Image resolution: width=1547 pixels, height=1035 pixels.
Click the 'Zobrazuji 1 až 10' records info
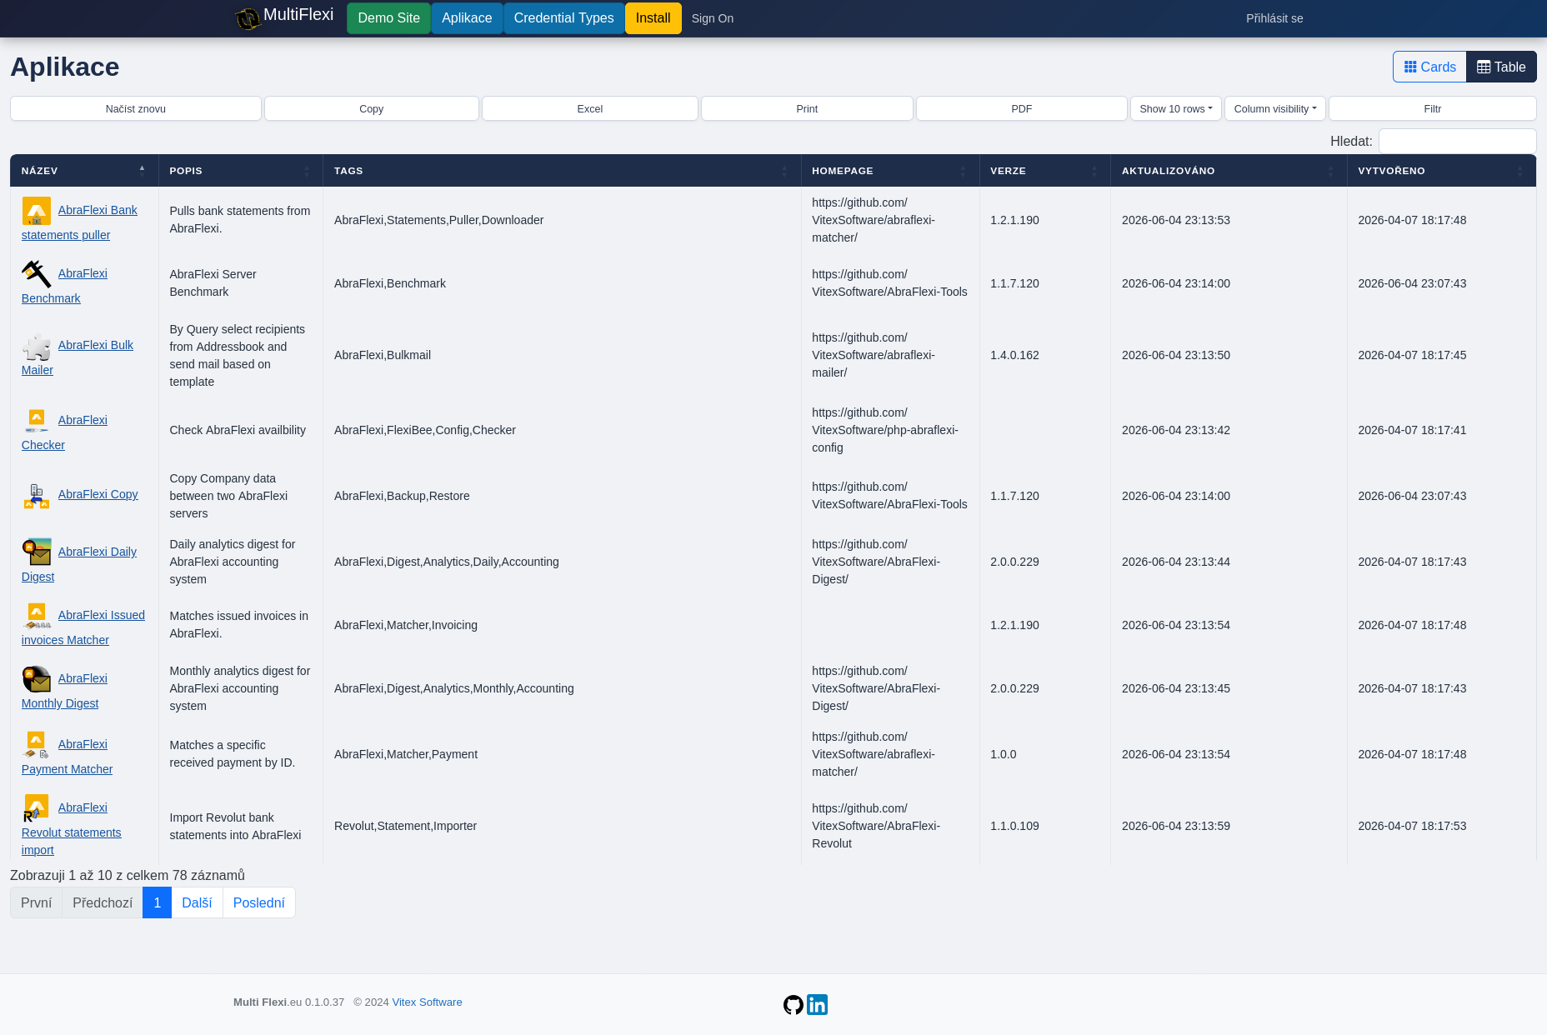click(128, 875)
